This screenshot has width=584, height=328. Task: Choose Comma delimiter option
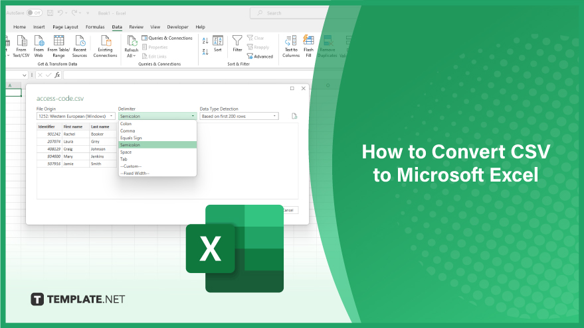coord(157,131)
